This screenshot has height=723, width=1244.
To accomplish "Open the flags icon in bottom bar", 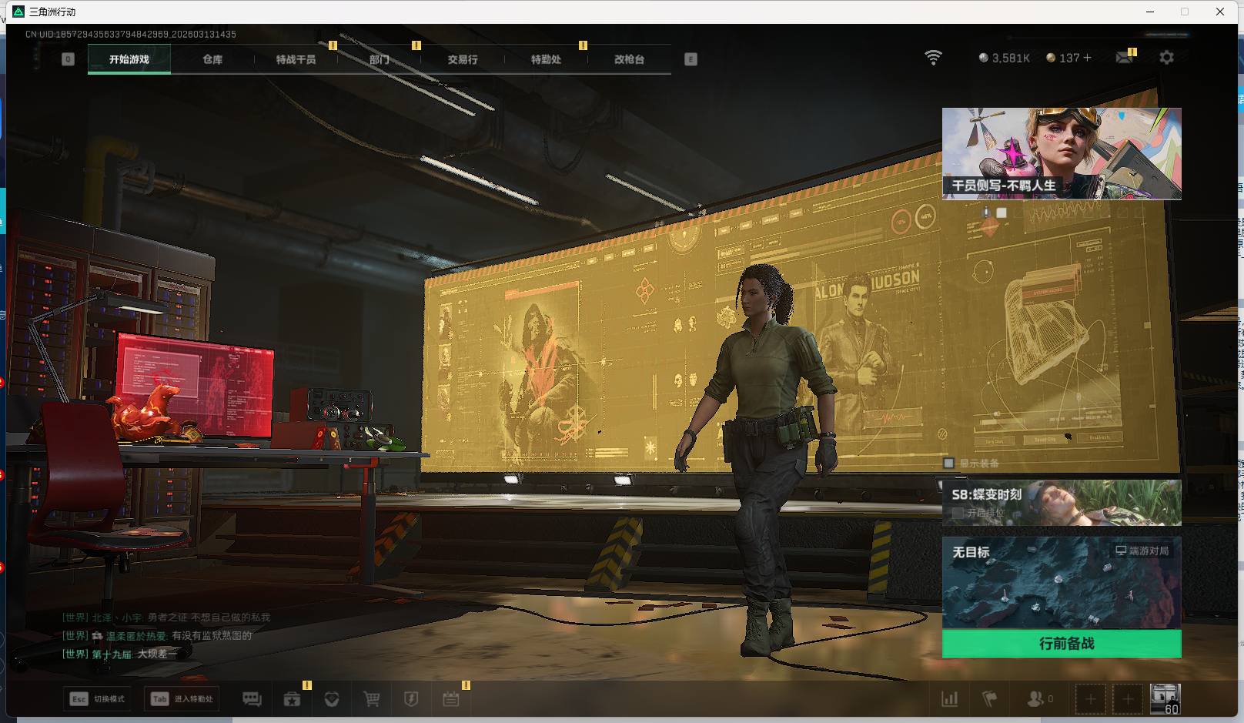I will [x=990, y=699].
